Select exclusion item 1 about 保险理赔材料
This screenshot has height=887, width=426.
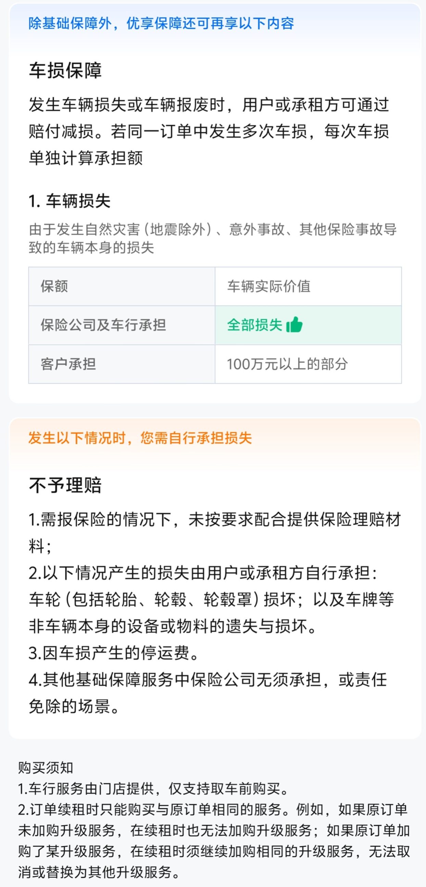pos(214,533)
